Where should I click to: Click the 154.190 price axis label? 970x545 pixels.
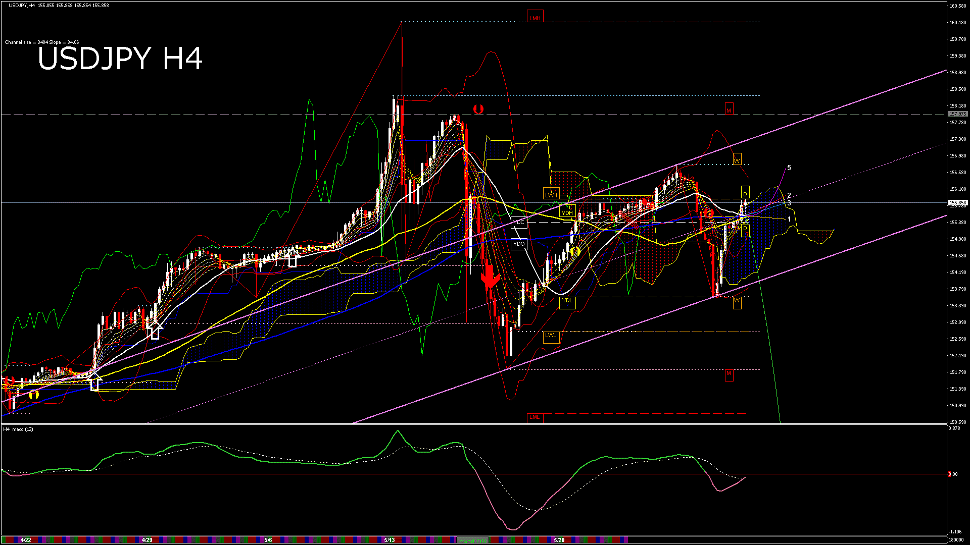[958, 272]
